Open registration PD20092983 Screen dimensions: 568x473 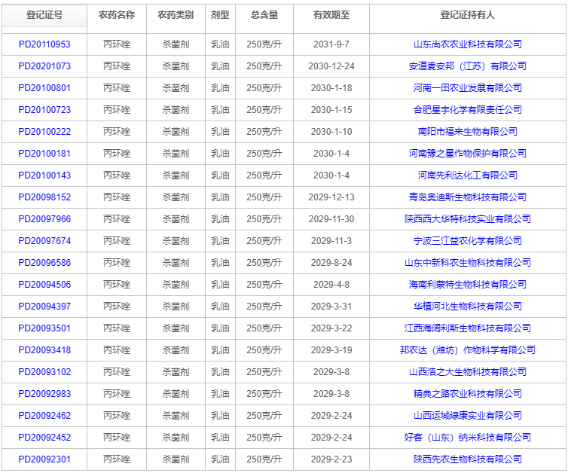(44, 394)
